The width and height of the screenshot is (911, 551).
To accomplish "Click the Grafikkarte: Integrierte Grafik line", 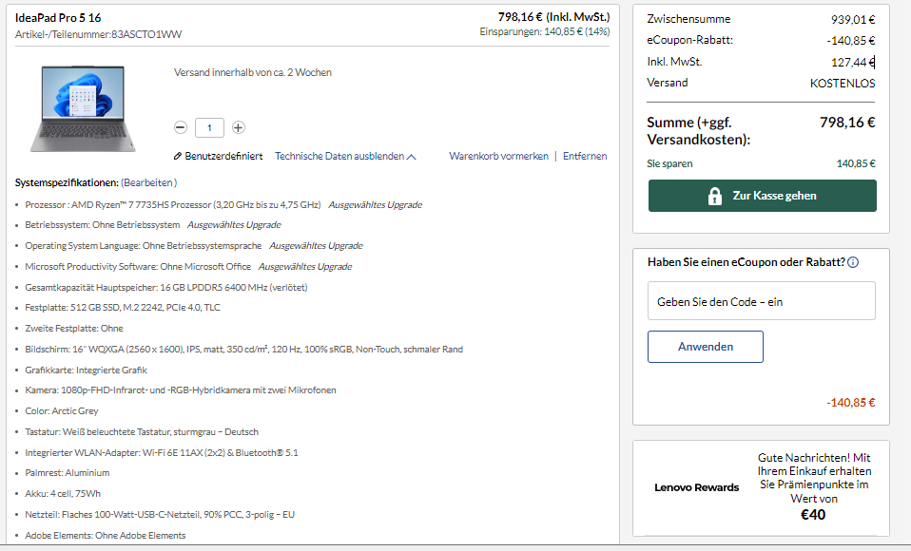I will [x=86, y=370].
